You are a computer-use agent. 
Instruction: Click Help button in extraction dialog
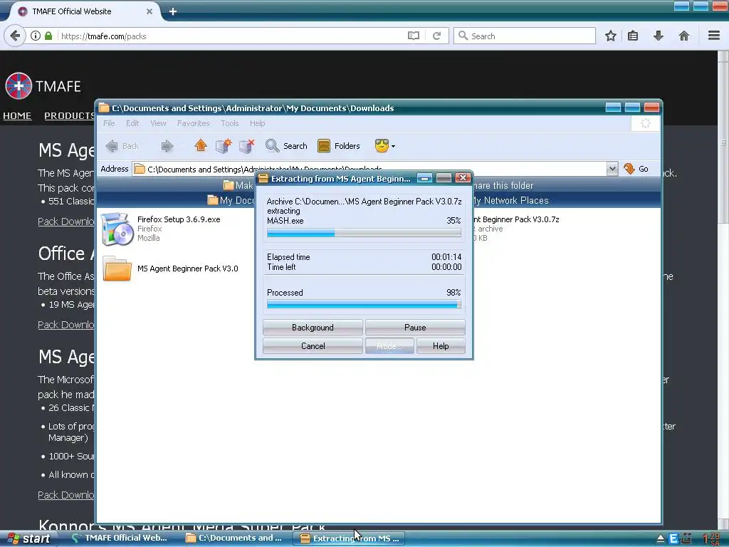441,346
